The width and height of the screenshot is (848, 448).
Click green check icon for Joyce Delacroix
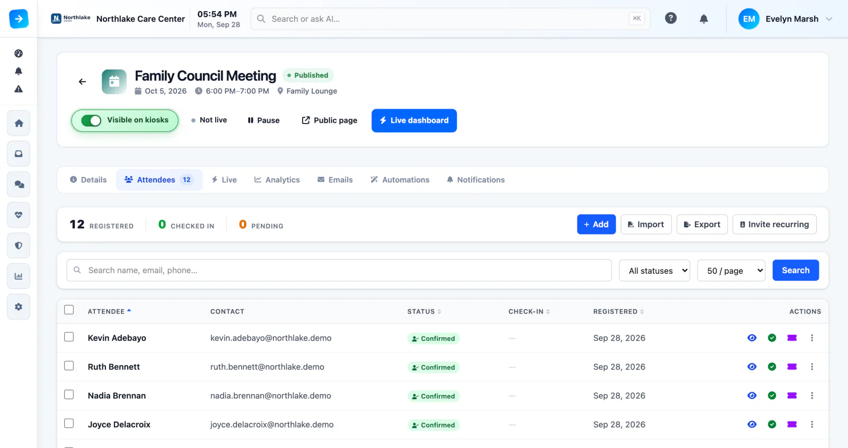(772, 424)
